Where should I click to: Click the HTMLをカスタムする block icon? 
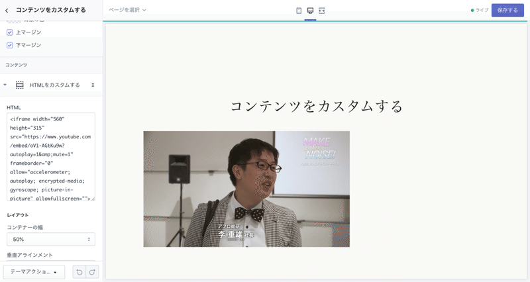pos(20,85)
